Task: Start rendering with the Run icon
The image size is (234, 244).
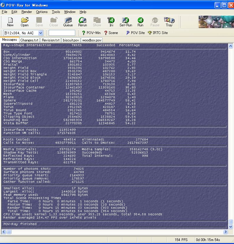Action: coord(140,22)
